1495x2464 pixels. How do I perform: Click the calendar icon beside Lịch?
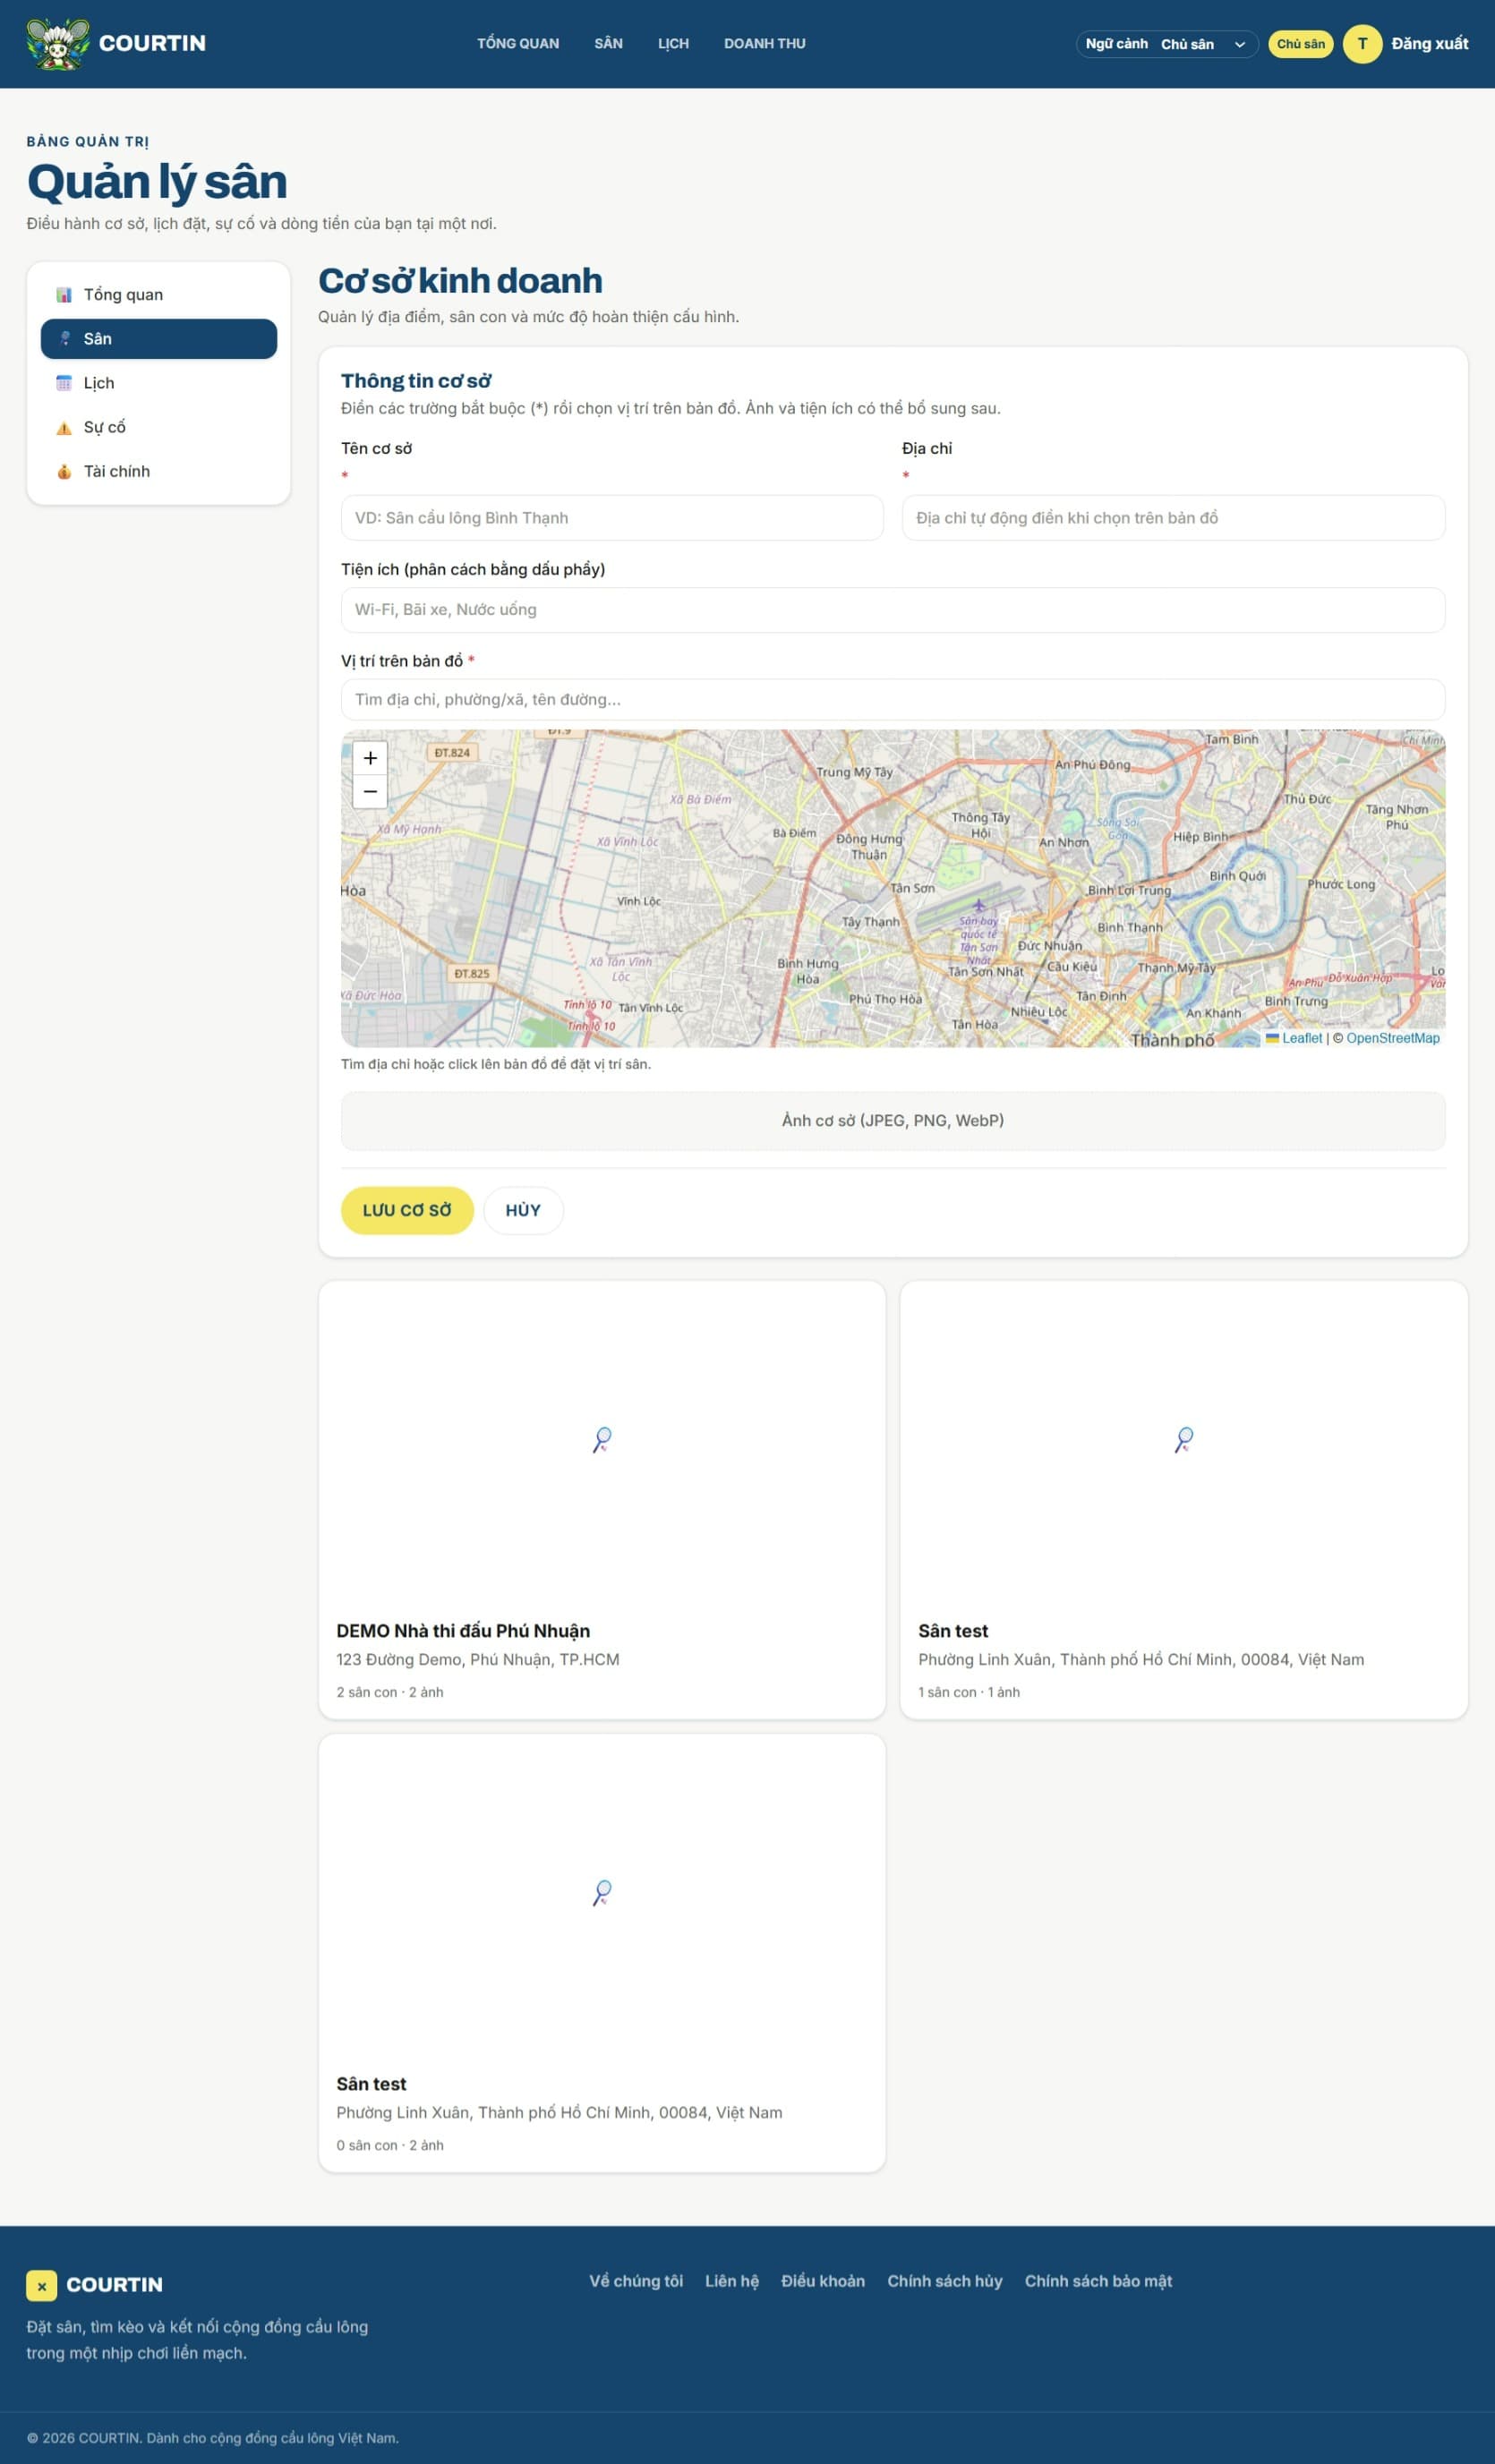pos(64,383)
